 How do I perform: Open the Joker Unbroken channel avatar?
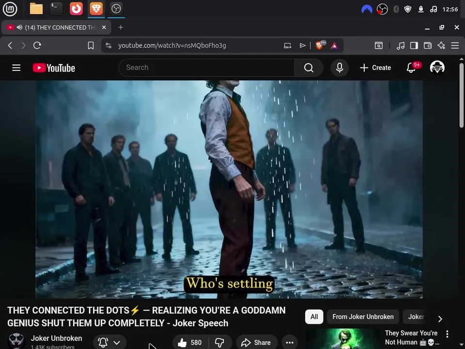click(16, 341)
